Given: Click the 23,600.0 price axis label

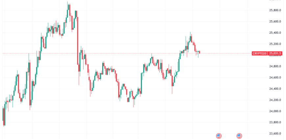Looking at the screenshot, I should point(275,133).
